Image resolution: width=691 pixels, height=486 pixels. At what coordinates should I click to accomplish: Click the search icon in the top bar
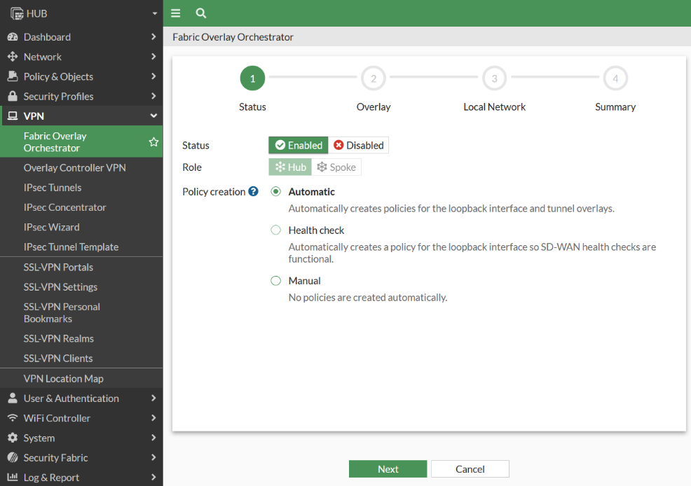(200, 13)
